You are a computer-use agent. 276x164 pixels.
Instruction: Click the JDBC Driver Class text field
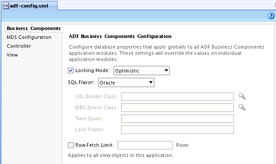tap(177, 107)
